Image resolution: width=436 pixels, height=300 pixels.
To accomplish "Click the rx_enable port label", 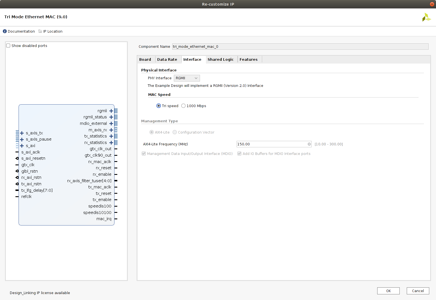I will point(102,175).
